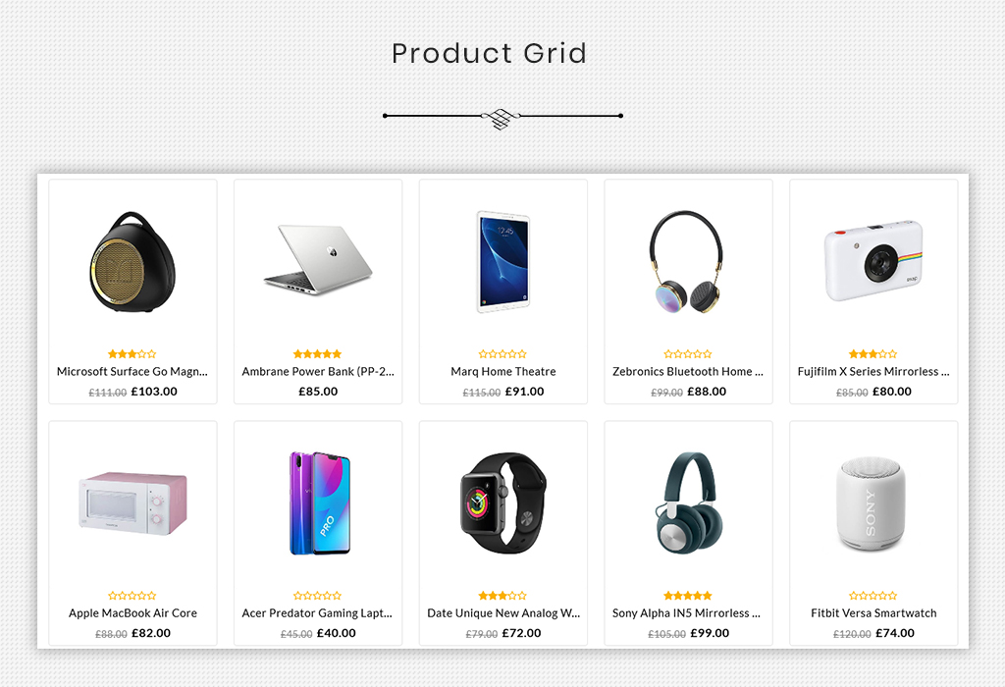Click the white instant camera image

tap(873, 260)
